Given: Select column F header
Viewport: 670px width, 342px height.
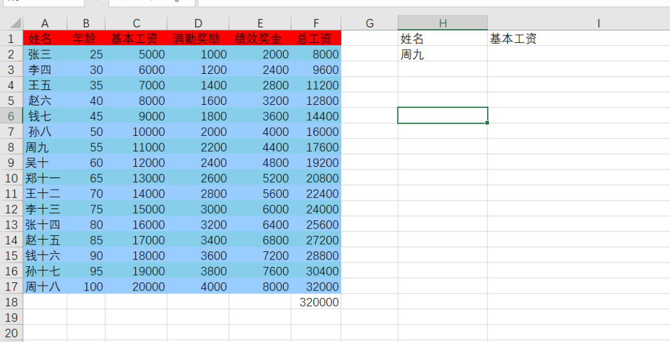Looking at the screenshot, I should (316, 23).
